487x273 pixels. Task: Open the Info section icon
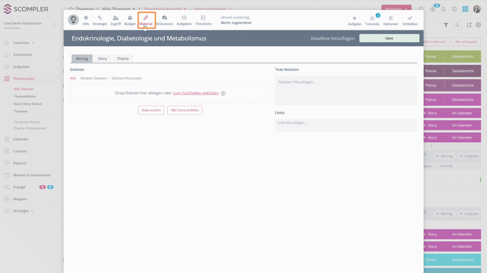pos(86,18)
